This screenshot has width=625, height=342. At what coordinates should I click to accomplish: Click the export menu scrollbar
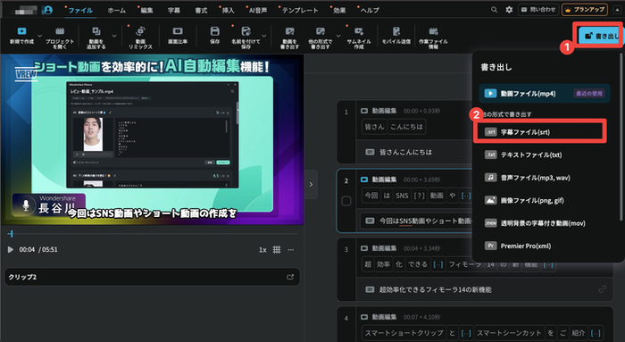[x=621, y=136]
